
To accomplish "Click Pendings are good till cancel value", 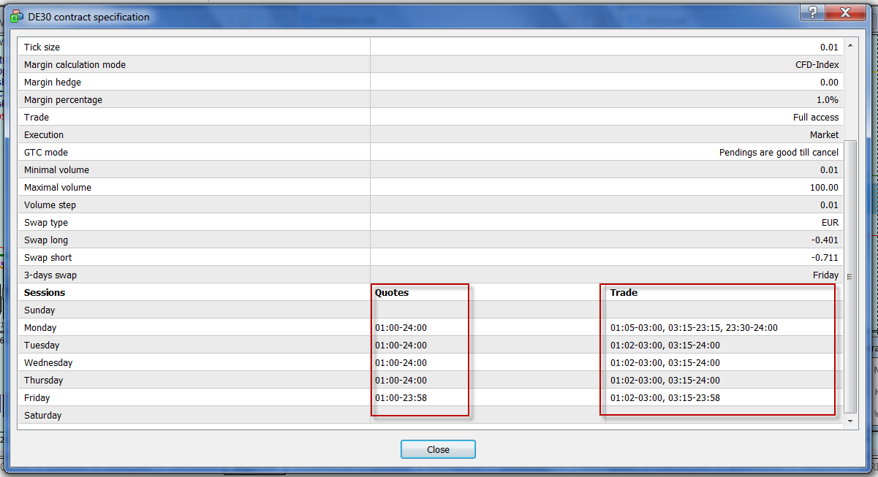I will tap(779, 152).
